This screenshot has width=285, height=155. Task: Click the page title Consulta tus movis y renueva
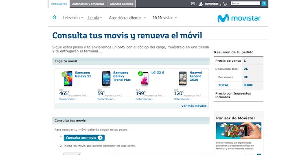[127, 35]
